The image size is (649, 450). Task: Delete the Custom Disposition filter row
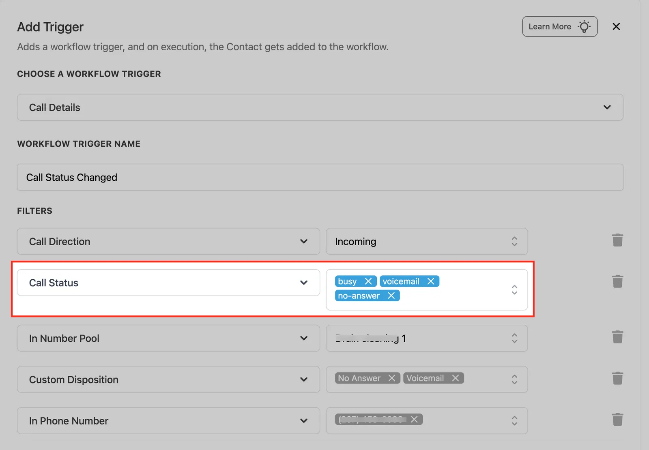click(617, 378)
